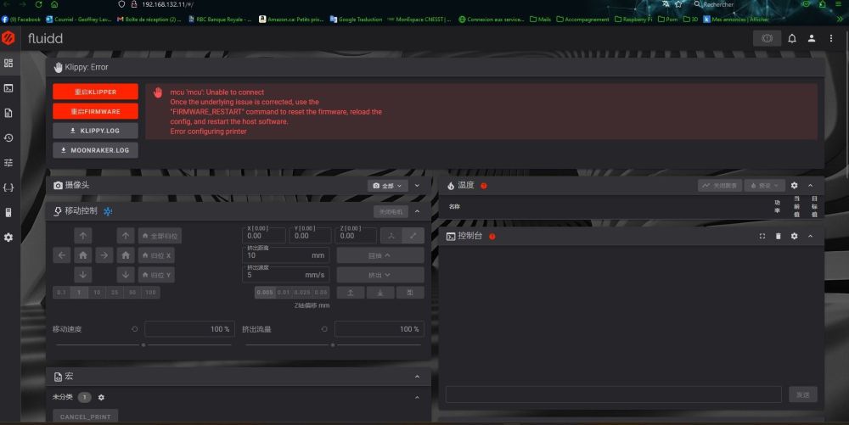Open temperature panel settings gear

click(x=794, y=186)
